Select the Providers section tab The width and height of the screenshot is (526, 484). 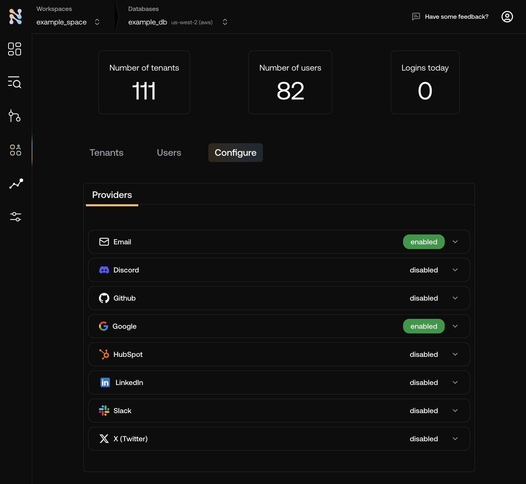point(112,195)
